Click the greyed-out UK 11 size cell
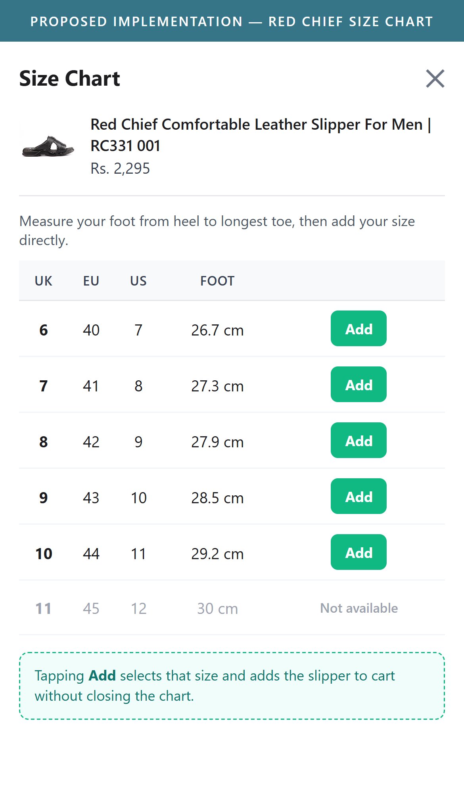The width and height of the screenshot is (464, 809). [43, 608]
